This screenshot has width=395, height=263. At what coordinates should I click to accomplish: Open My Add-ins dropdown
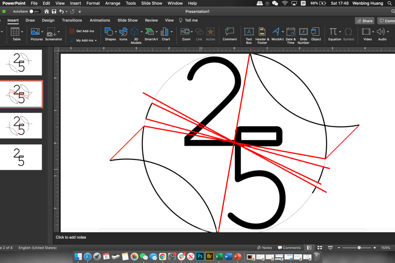(83, 40)
